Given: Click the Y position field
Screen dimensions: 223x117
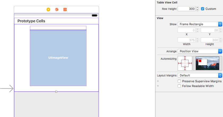Looking at the screenshot, I should (210, 30).
